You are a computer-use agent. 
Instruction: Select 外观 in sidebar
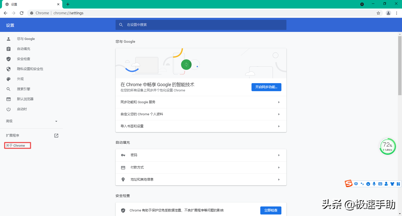tap(20, 79)
